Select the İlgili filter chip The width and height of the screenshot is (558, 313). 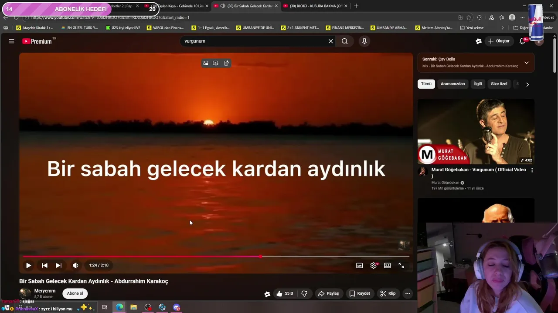click(x=478, y=84)
